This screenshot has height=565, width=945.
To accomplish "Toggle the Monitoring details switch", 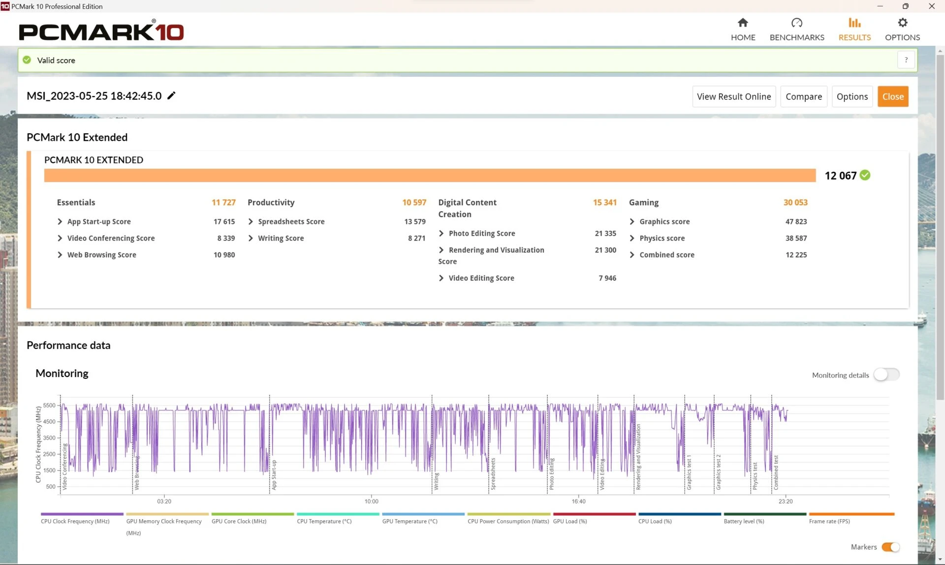I will [886, 375].
